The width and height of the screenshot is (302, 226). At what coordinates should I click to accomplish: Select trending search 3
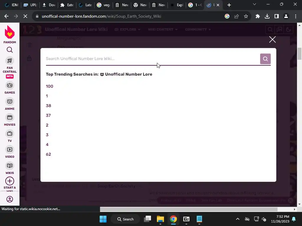coord(47,135)
